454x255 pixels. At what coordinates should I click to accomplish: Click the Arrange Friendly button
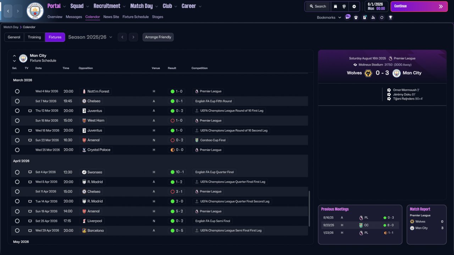158,37
